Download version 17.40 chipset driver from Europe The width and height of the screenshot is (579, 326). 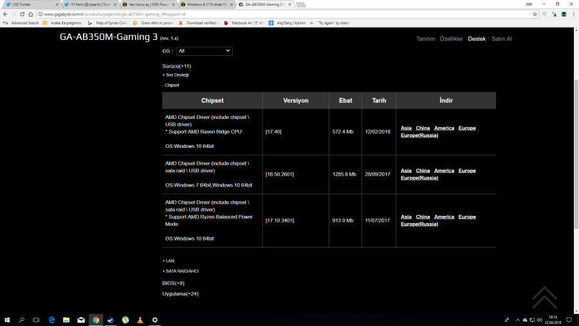click(467, 128)
